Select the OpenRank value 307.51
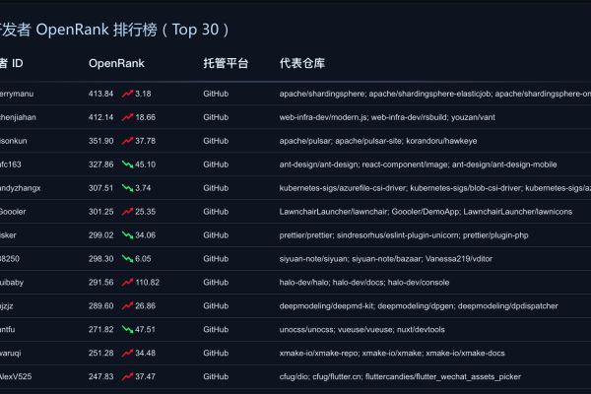 click(100, 188)
